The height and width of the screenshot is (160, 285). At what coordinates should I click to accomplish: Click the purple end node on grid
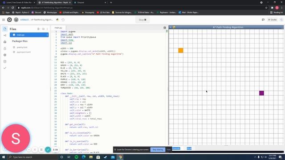(261, 93)
